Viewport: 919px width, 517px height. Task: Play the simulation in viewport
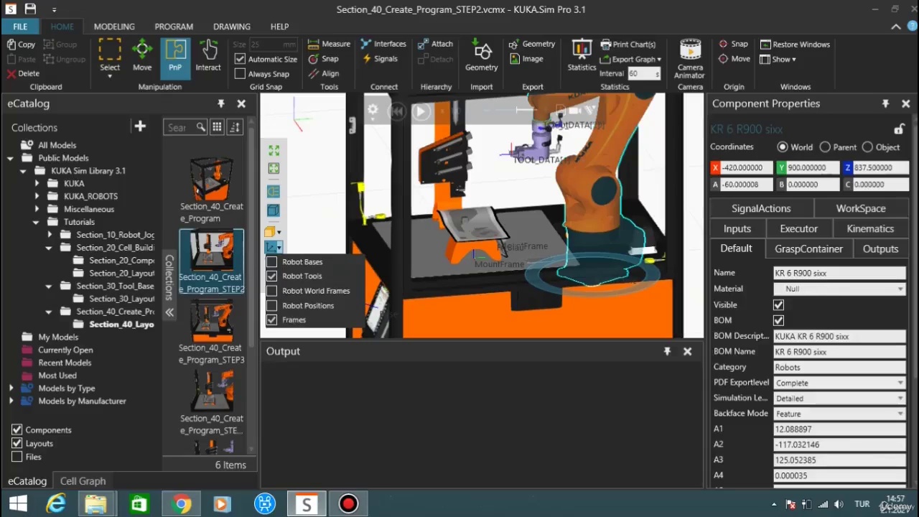(421, 111)
